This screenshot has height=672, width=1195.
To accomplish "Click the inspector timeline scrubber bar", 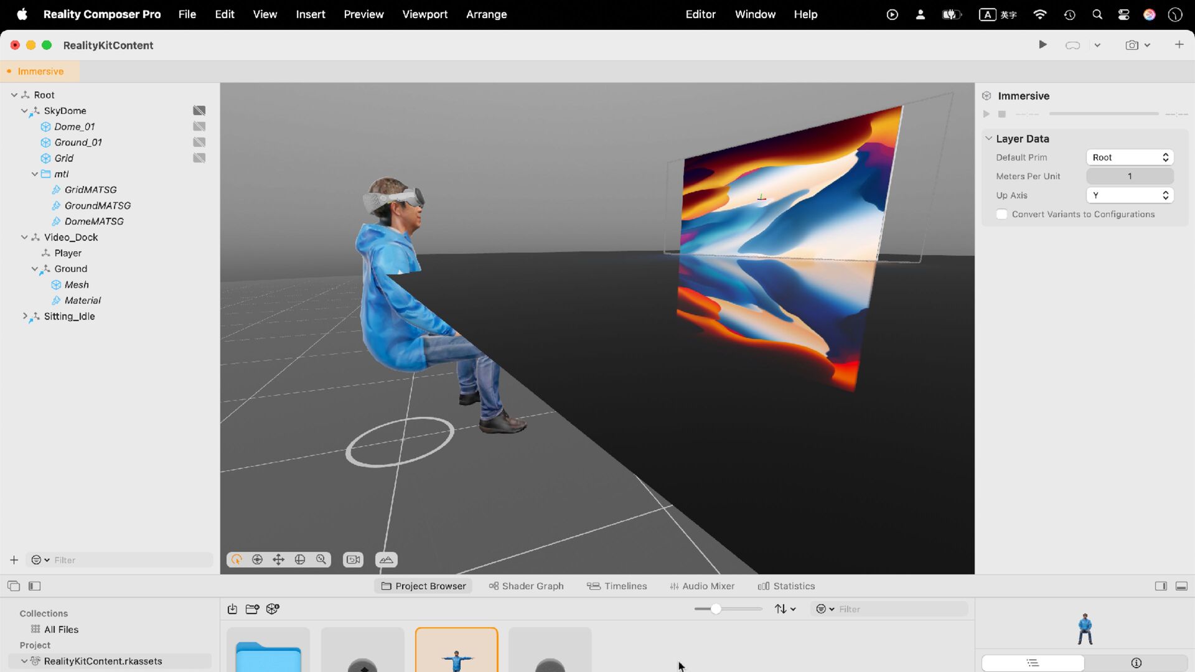I will pyautogui.click(x=1104, y=114).
